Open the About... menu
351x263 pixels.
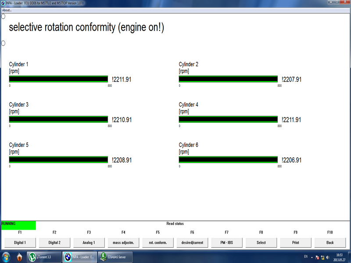7,10
